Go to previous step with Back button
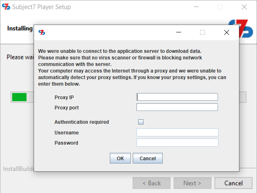 (x=151, y=183)
